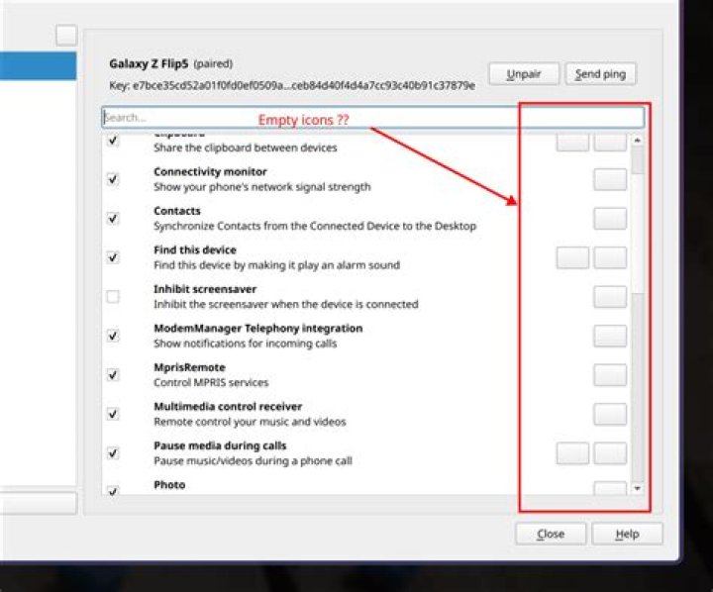Click Pause media during calls title
This screenshot has width=713, height=592.
(220, 445)
